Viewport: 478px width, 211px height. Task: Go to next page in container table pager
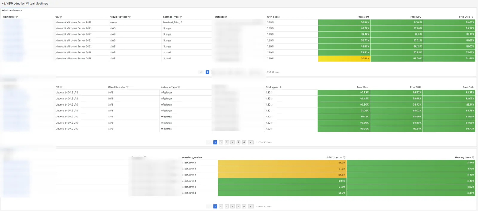coord(251,207)
